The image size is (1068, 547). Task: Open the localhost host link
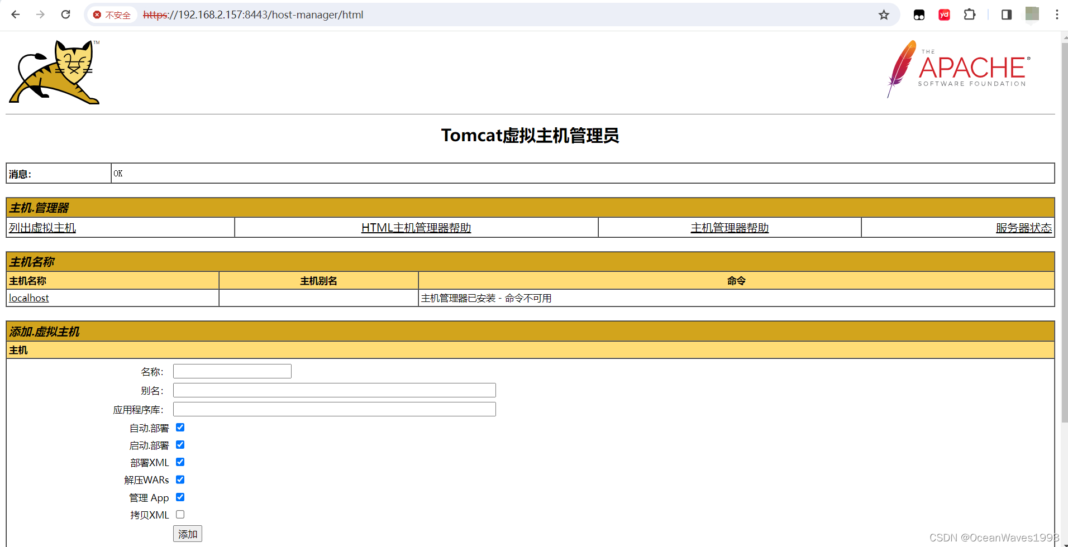coord(29,298)
